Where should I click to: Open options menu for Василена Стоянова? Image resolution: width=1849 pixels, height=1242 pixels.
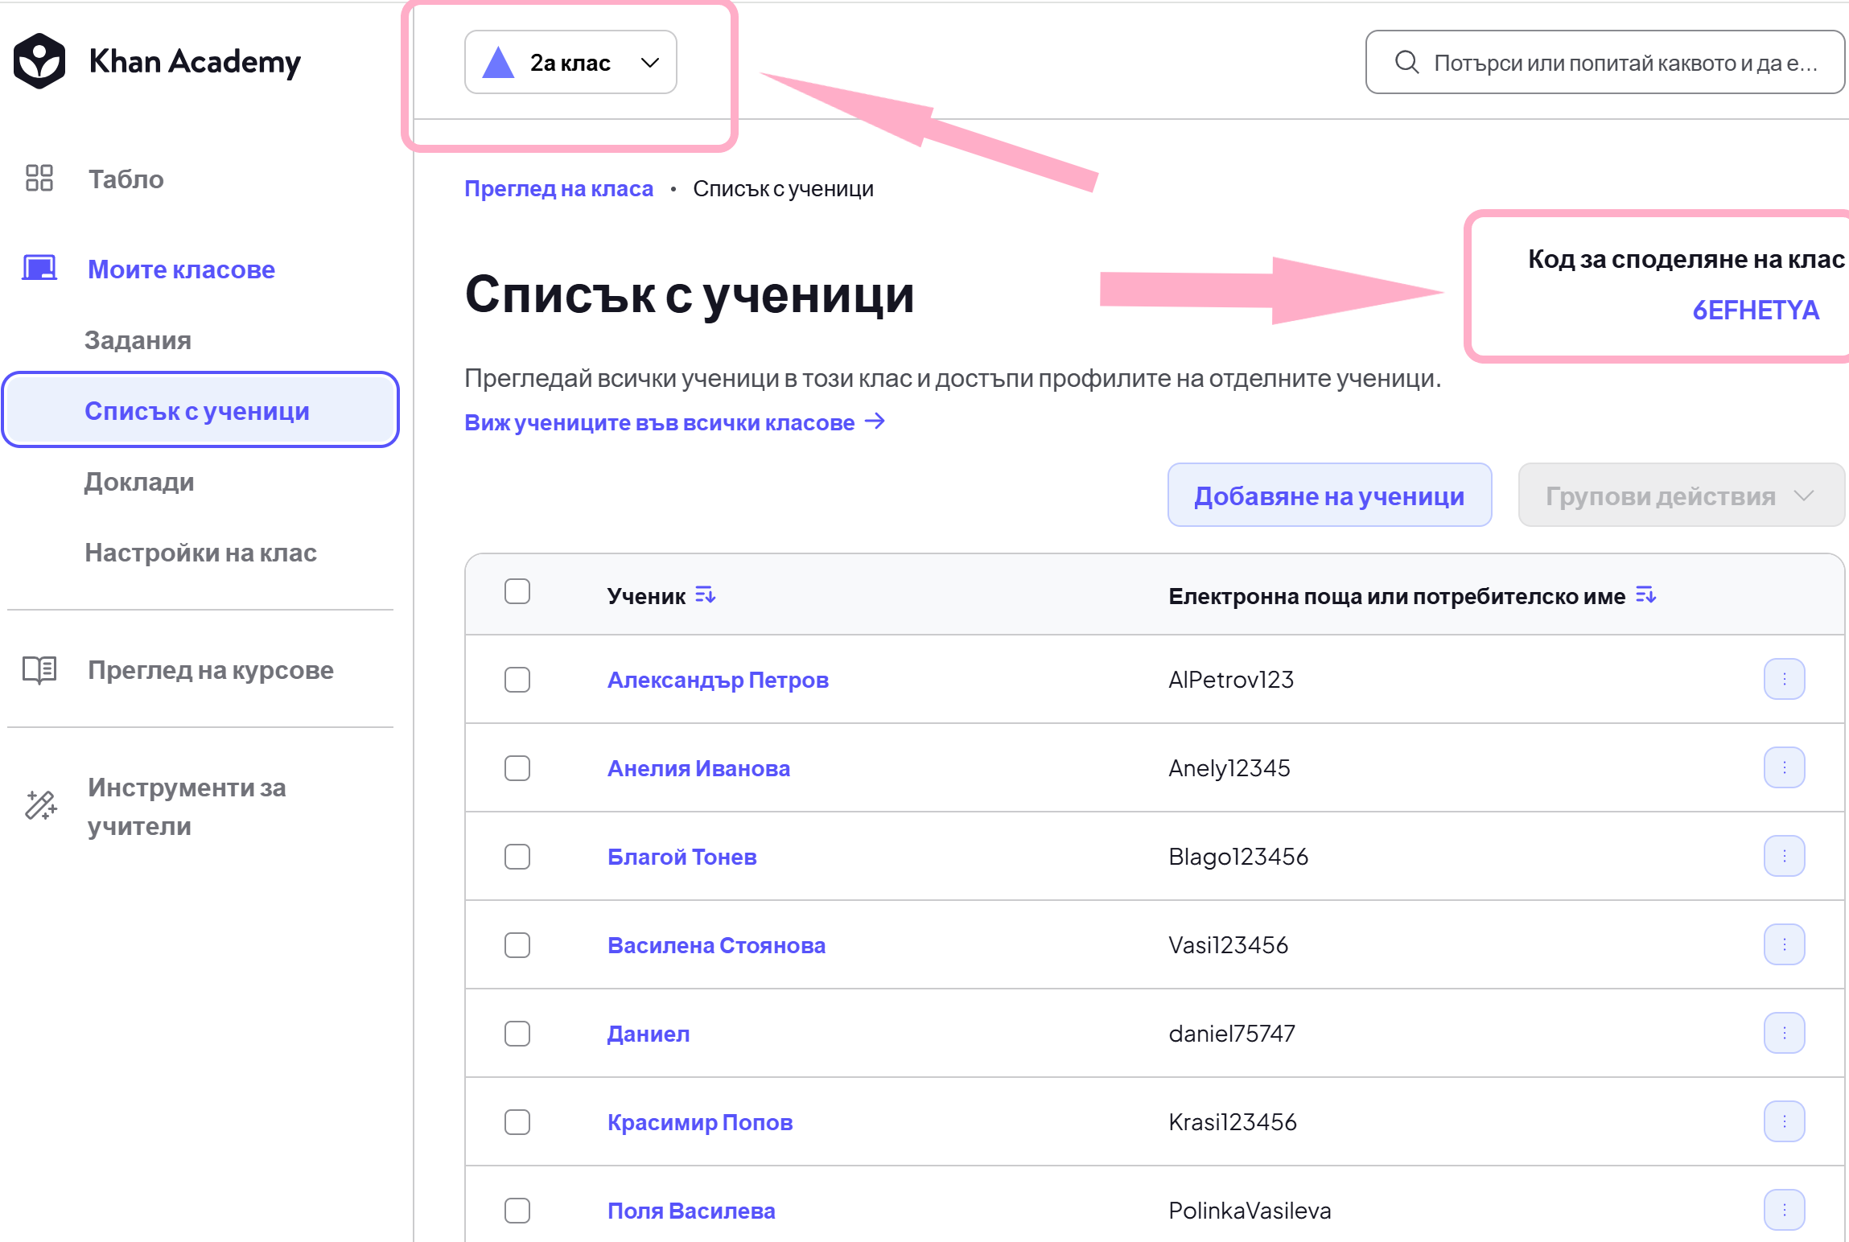click(x=1784, y=944)
